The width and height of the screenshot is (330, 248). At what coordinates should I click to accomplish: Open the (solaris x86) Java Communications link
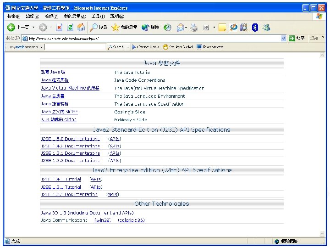coord(131,220)
